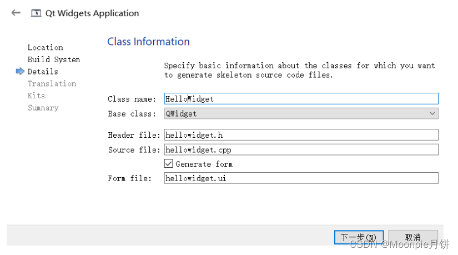This screenshot has height=255, width=458.
Task: Click the 'Specify basic information' description text
Action: 299,70
